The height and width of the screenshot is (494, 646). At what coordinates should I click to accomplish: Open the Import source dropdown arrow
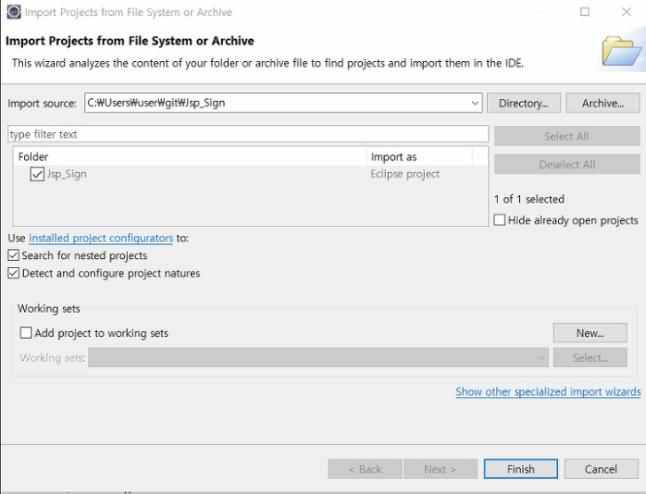[475, 103]
